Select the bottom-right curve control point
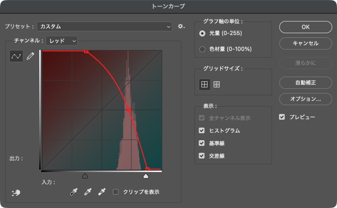The image size is (337, 208). 147,169
